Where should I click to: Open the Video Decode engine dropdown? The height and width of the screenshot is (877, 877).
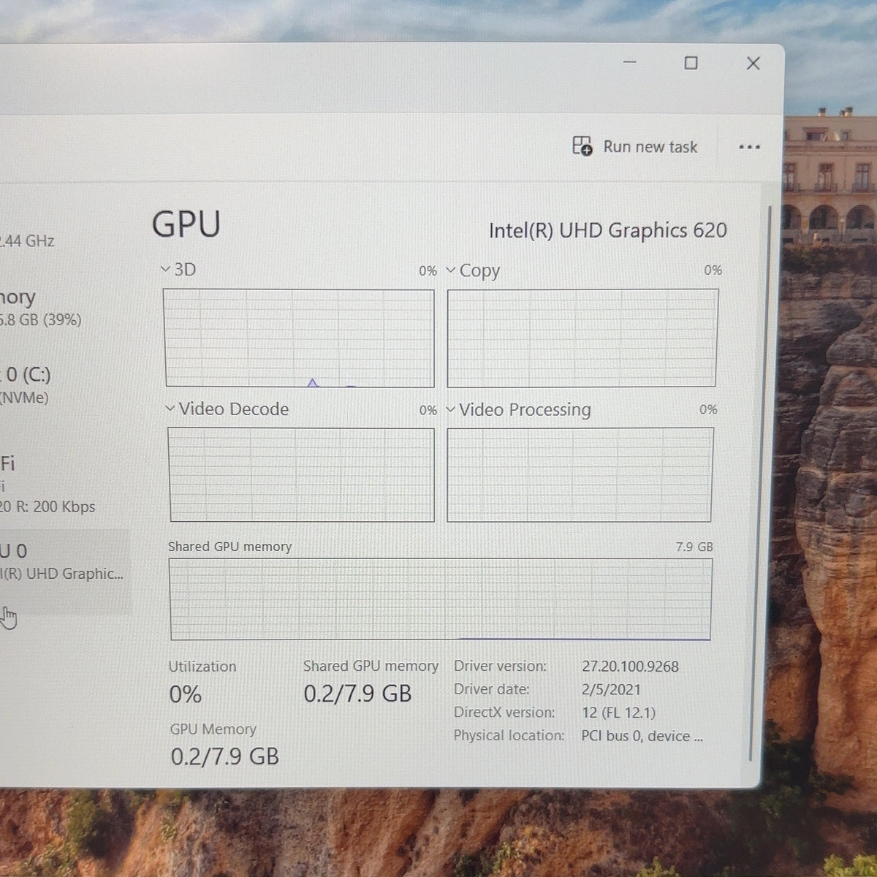coord(170,409)
